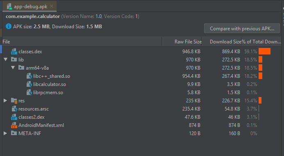Click the libc++_shared.so file icon

click(29, 76)
